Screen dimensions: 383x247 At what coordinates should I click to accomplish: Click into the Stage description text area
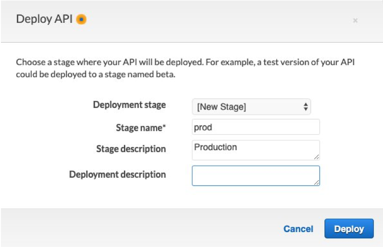[255, 150]
